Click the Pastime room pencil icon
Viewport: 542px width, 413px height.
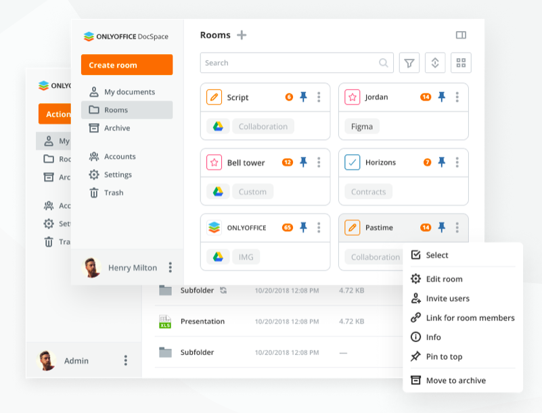[353, 228]
